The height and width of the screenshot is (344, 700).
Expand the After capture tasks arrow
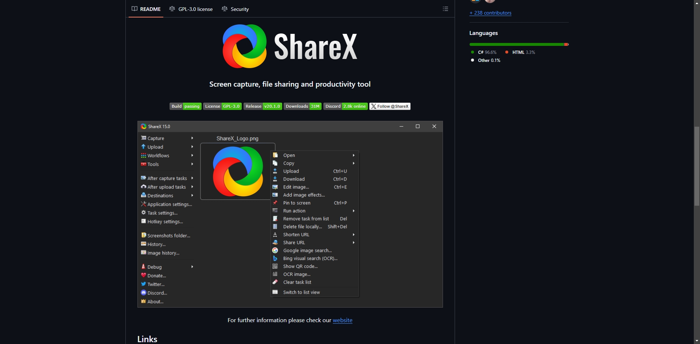click(x=192, y=178)
